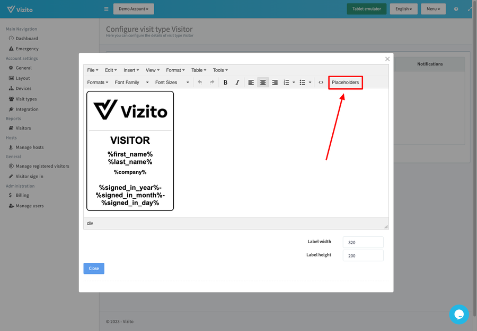Click the Placeholders button
This screenshot has height=331, width=477.
click(x=345, y=82)
